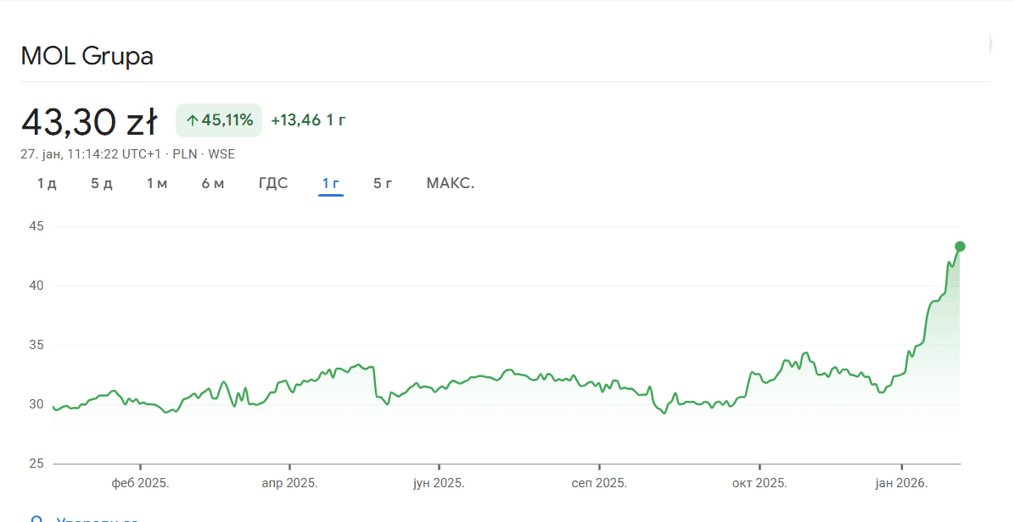
Task: Click the up arrow in percent badge
Action: pos(192,121)
